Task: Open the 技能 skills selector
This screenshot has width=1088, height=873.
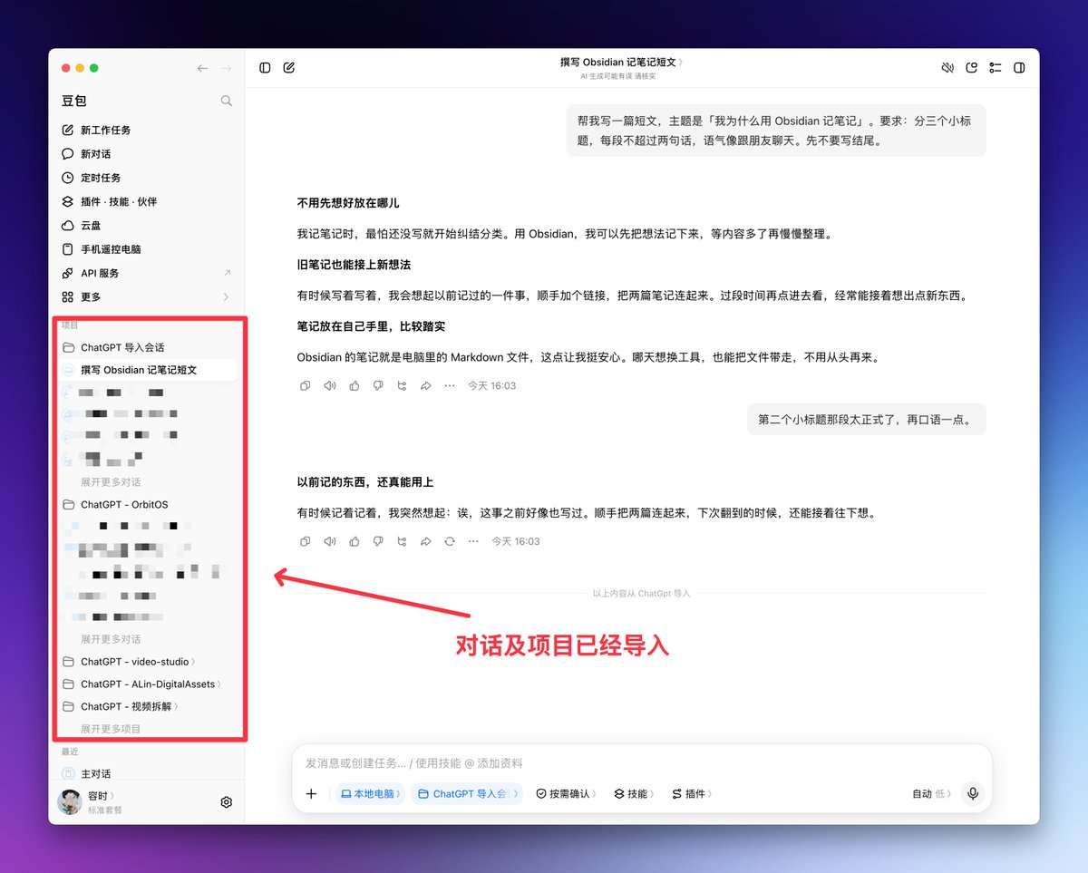Action: click(634, 793)
